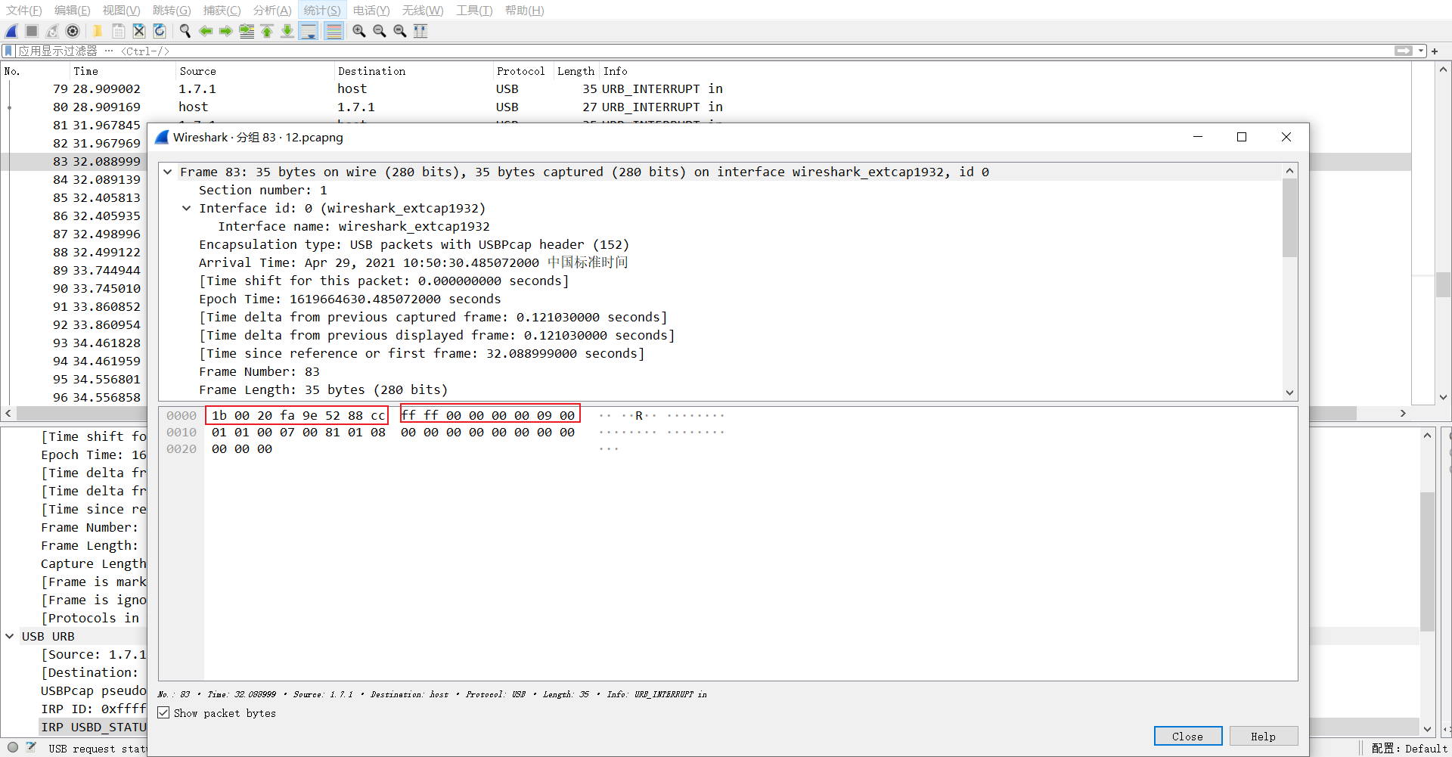Open the 捕获(C) menu
The image size is (1452, 757).
221,10
